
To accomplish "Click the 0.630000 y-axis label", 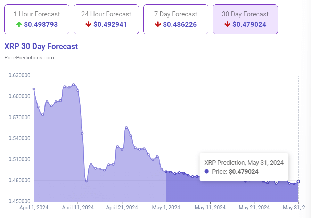I will click(x=19, y=75).
